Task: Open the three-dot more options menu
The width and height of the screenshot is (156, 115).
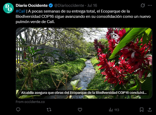Action: (x=150, y=6)
